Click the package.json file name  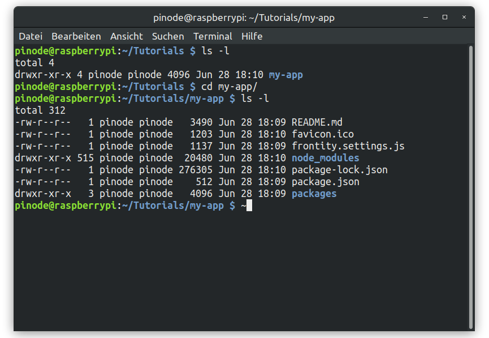pos(325,182)
